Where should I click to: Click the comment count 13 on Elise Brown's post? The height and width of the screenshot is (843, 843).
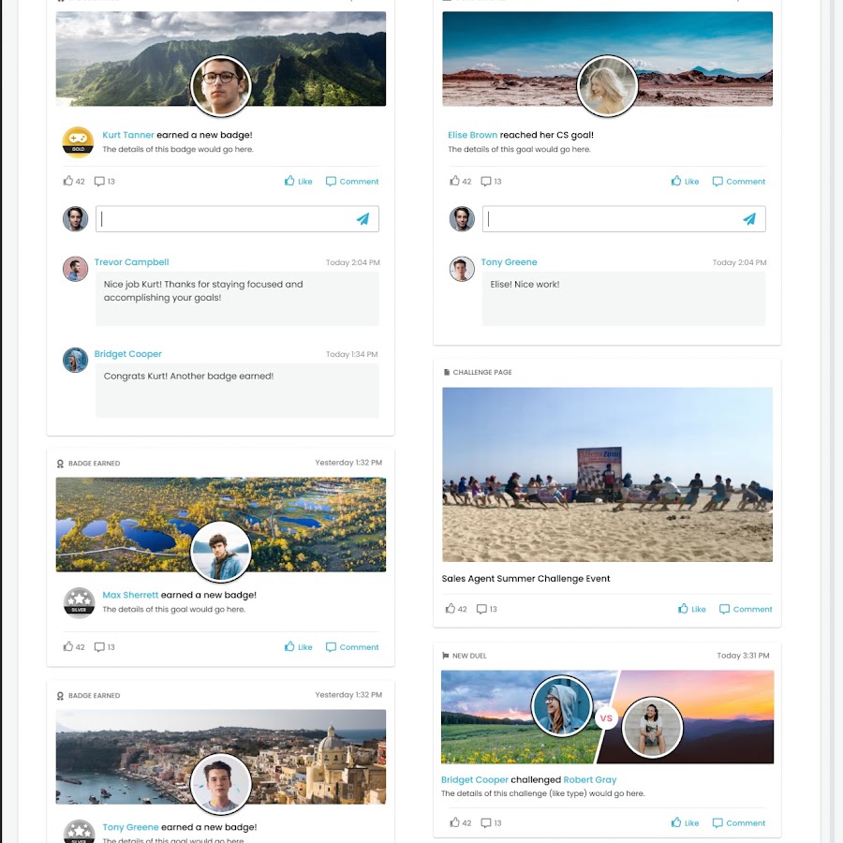pos(492,181)
